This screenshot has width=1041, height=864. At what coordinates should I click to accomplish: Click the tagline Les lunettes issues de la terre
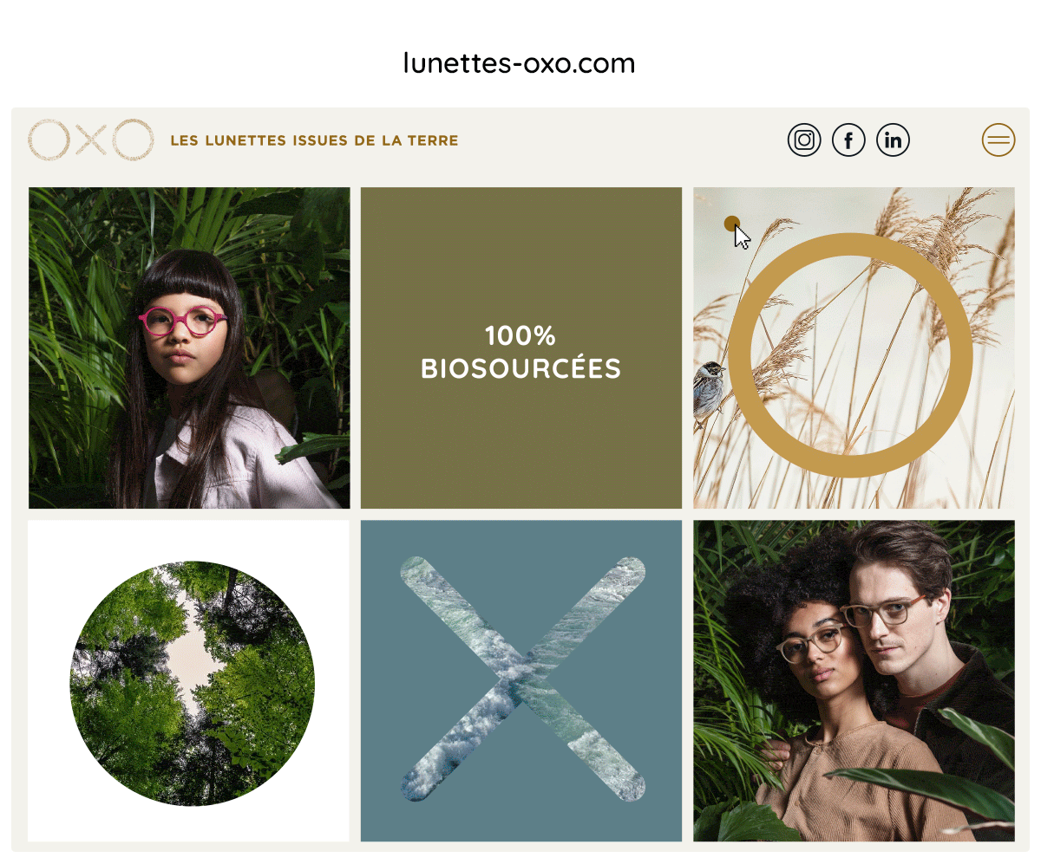click(314, 140)
